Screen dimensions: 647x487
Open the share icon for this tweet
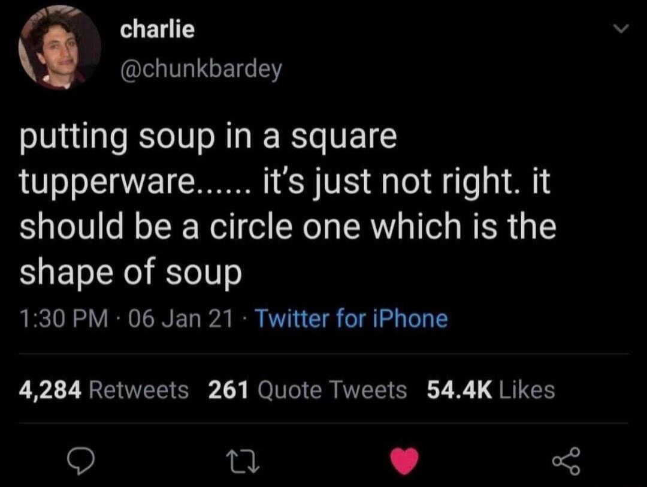point(567,461)
